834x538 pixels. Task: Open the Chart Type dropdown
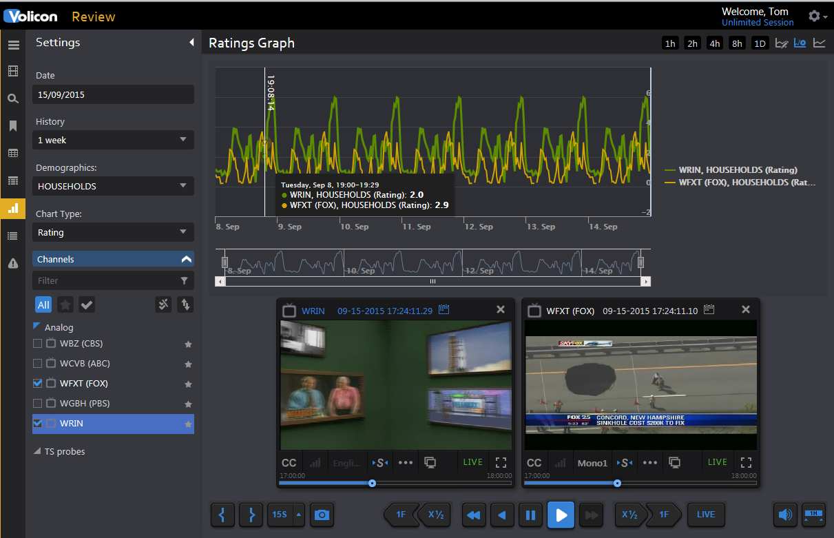[113, 232]
